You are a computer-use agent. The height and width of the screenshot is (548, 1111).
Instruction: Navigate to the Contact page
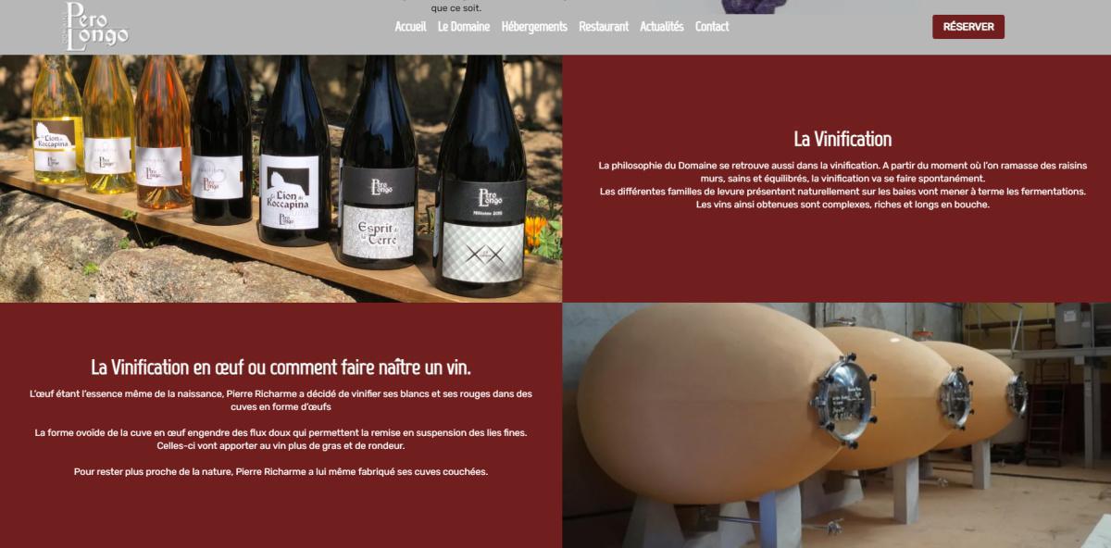click(712, 27)
